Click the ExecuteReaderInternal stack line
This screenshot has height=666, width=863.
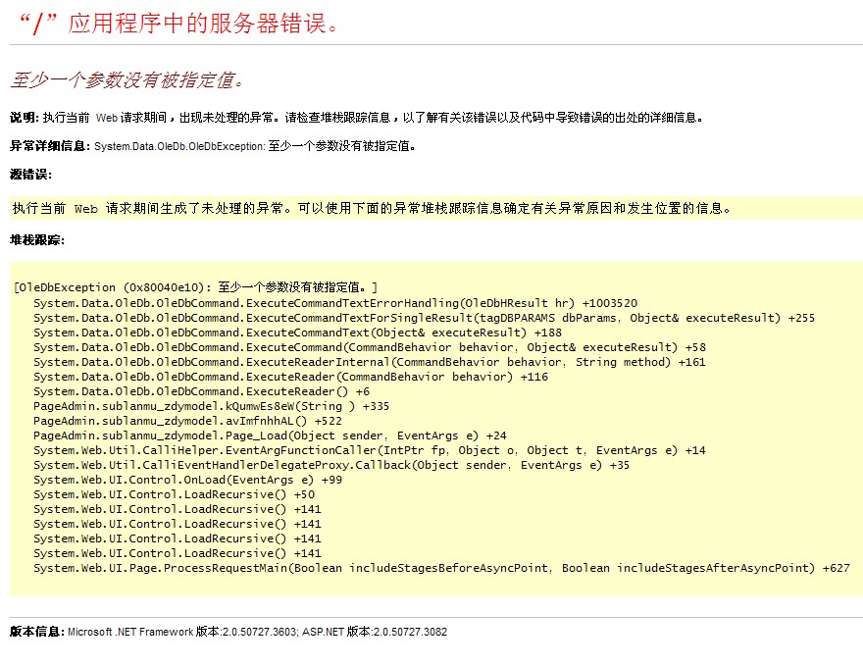[369, 362]
